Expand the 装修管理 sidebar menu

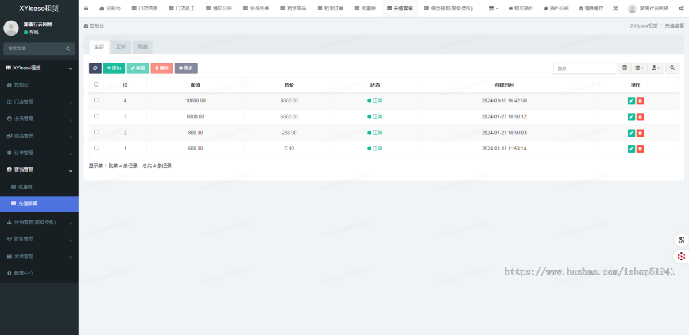point(39,256)
